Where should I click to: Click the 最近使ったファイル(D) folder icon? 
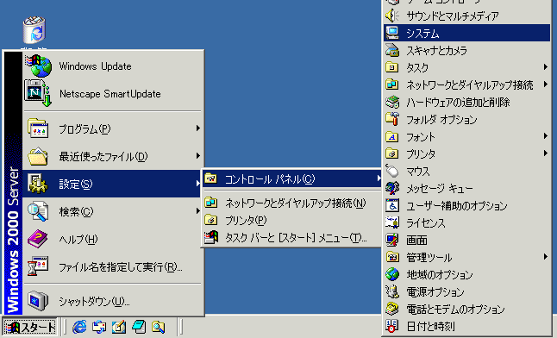click(x=38, y=156)
